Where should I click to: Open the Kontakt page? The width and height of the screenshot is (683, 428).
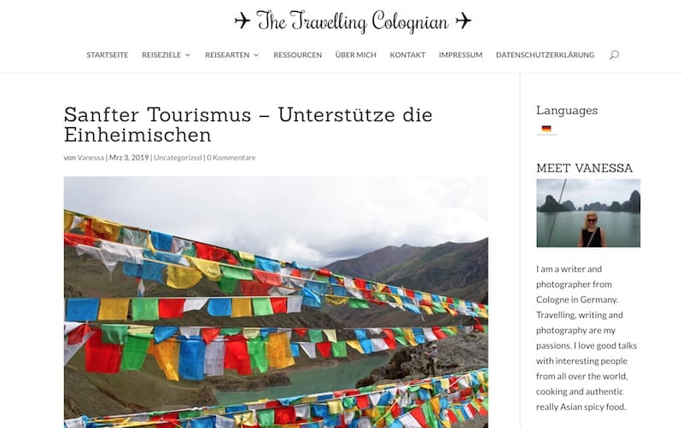tap(407, 55)
